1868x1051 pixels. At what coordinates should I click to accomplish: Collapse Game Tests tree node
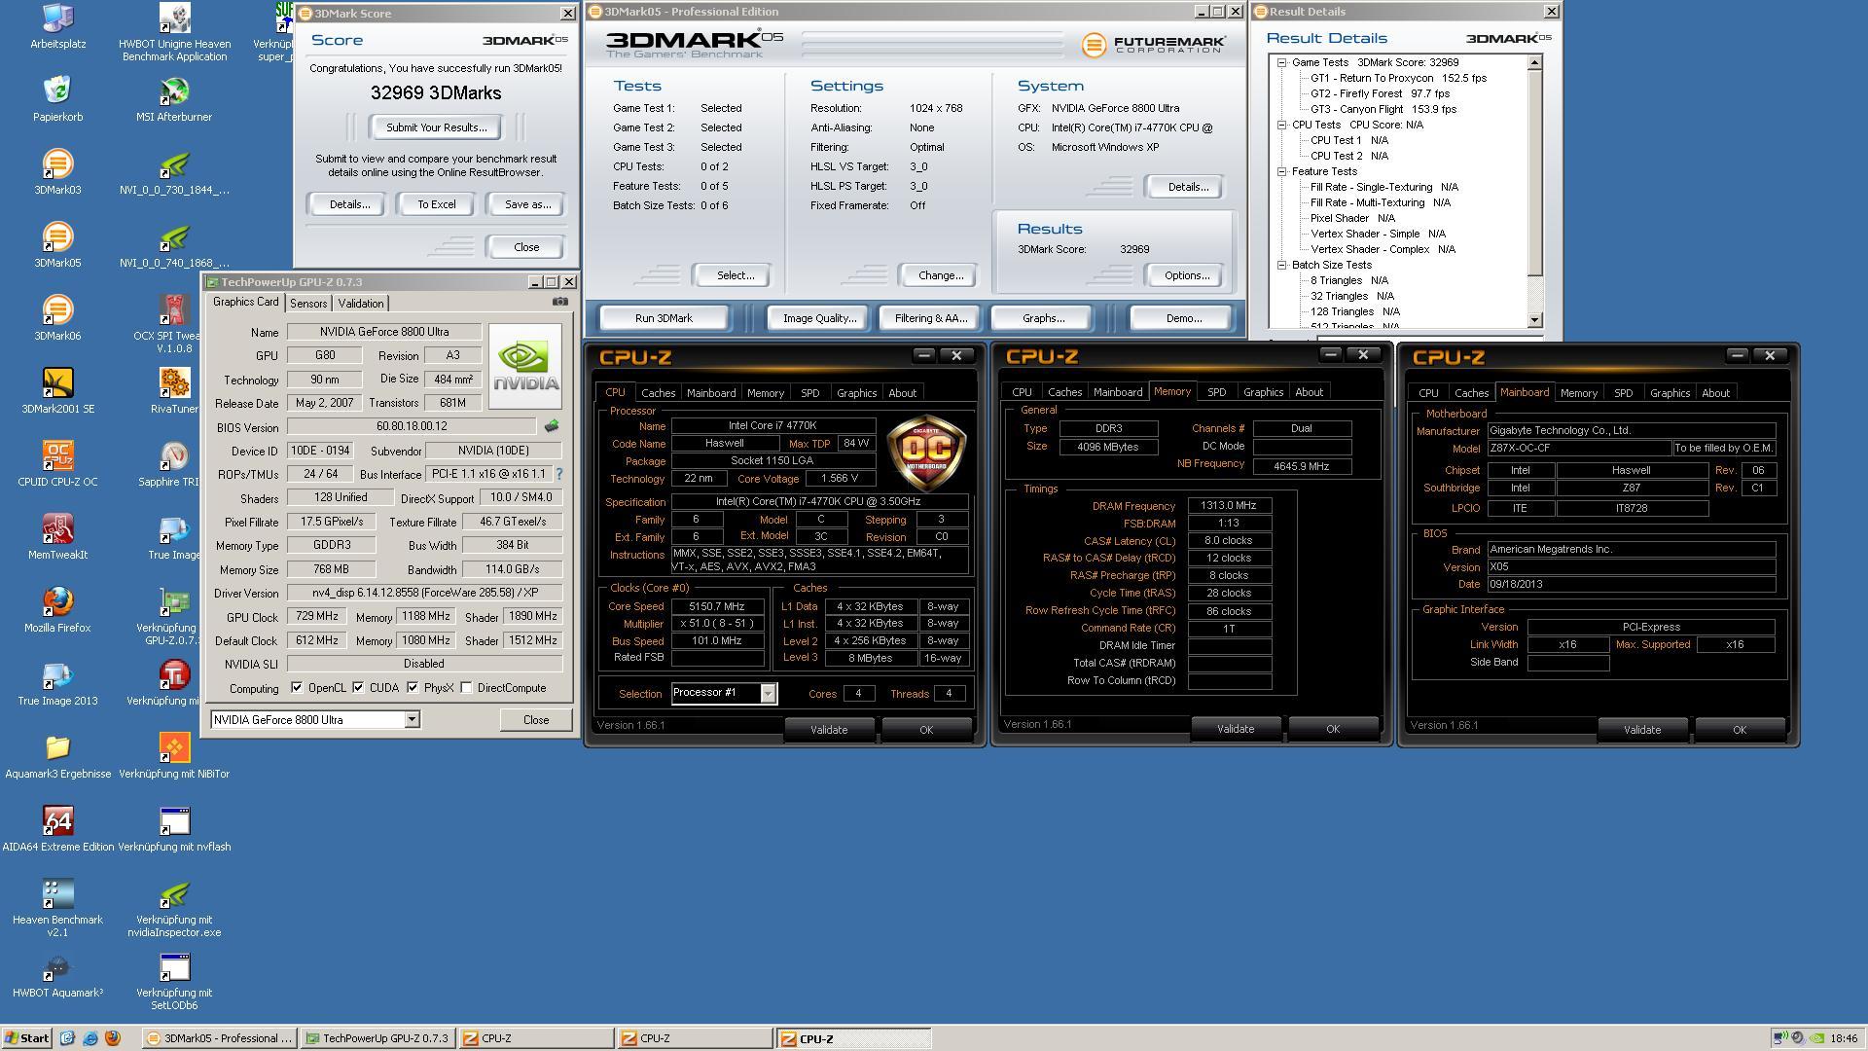tap(1282, 62)
